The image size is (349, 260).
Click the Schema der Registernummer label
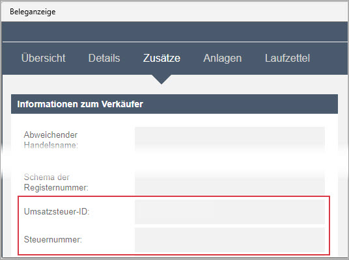(56, 182)
